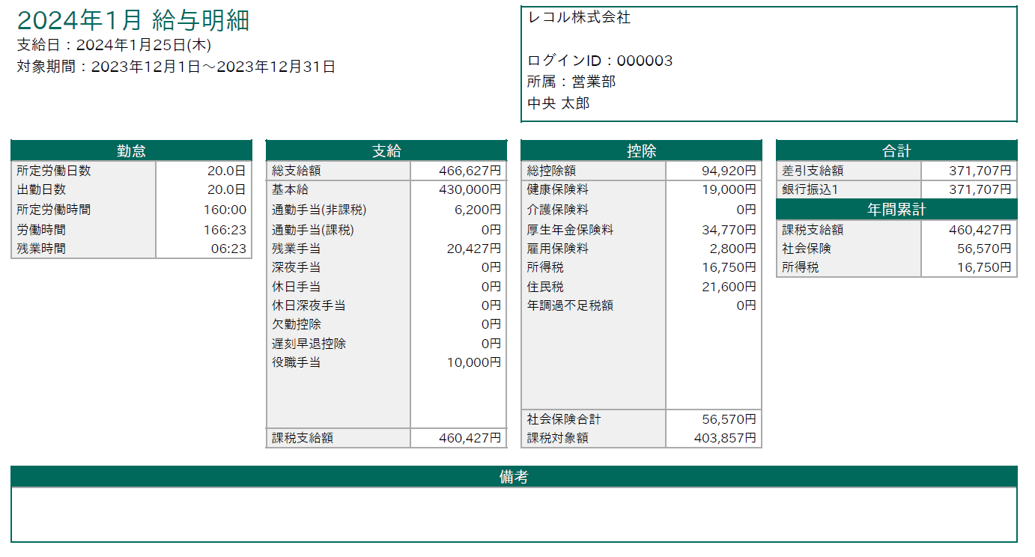
Task: Click the 残業手当 amount 20,427円
Action: pyautogui.click(x=473, y=249)
